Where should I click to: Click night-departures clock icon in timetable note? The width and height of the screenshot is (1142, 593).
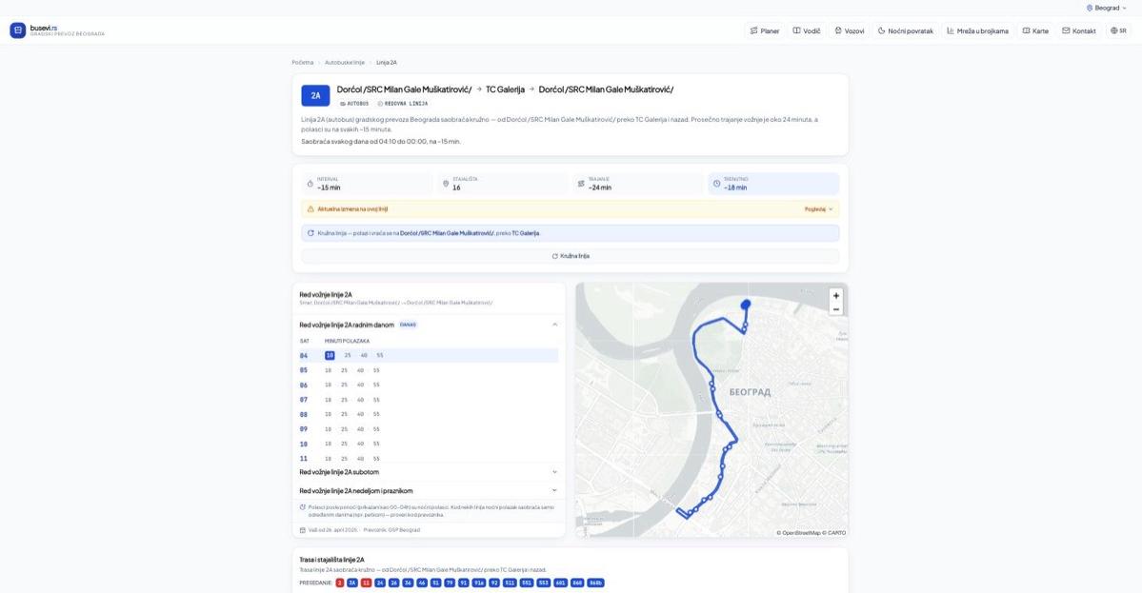tap(303, 507)
